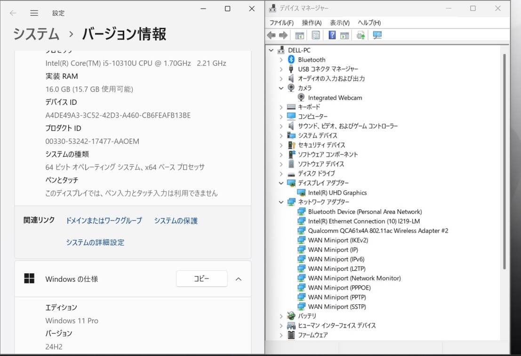Click the ヒューマン インターフェイス デバイス icon

[291, 325]
